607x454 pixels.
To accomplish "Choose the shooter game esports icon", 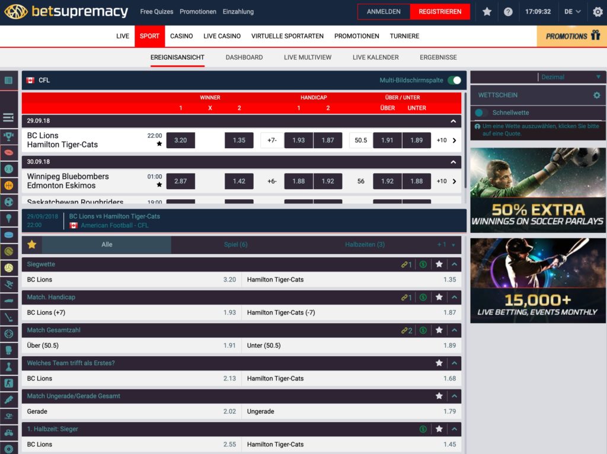I will 8,383.
